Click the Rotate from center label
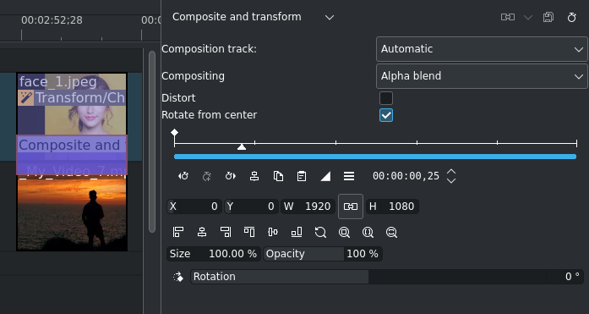 (210, 115)
